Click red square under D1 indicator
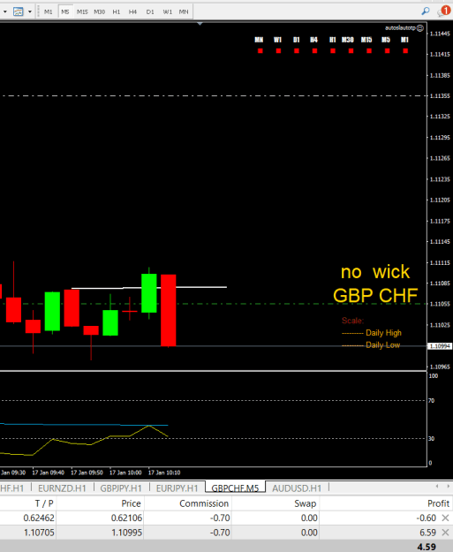This screenshot has width=453, height=552. click(x=297, y=51)
